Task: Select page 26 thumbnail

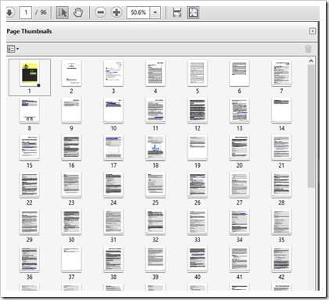Action: [x=197, y=185]
